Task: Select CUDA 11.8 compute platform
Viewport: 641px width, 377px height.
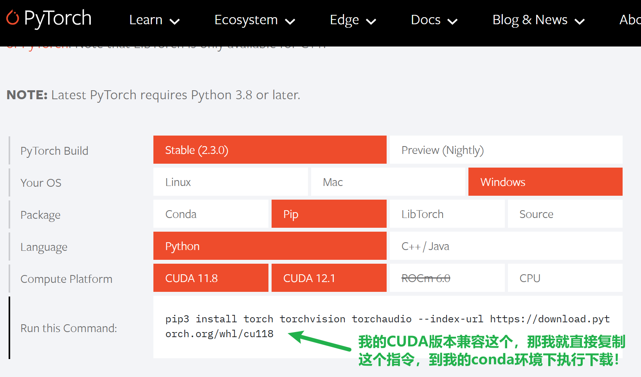Action: pos(211,278)
